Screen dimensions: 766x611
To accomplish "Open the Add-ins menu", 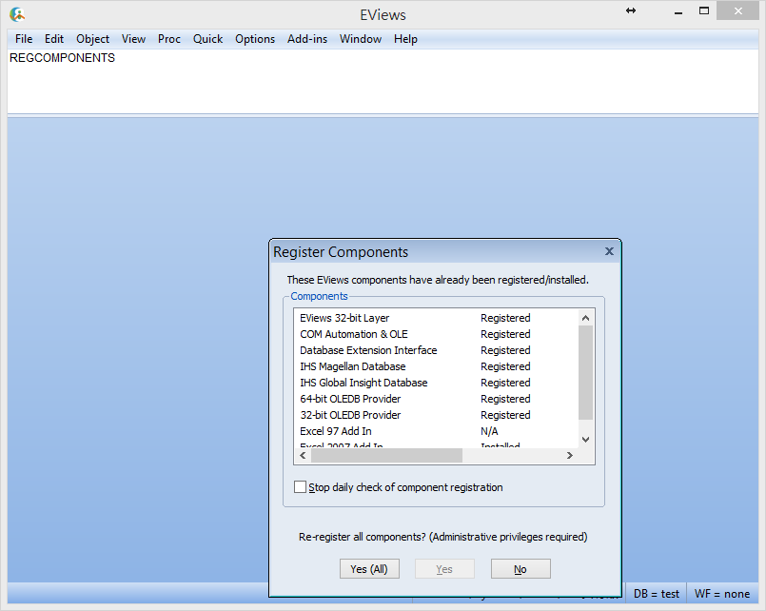I will [x=306, y=39].
